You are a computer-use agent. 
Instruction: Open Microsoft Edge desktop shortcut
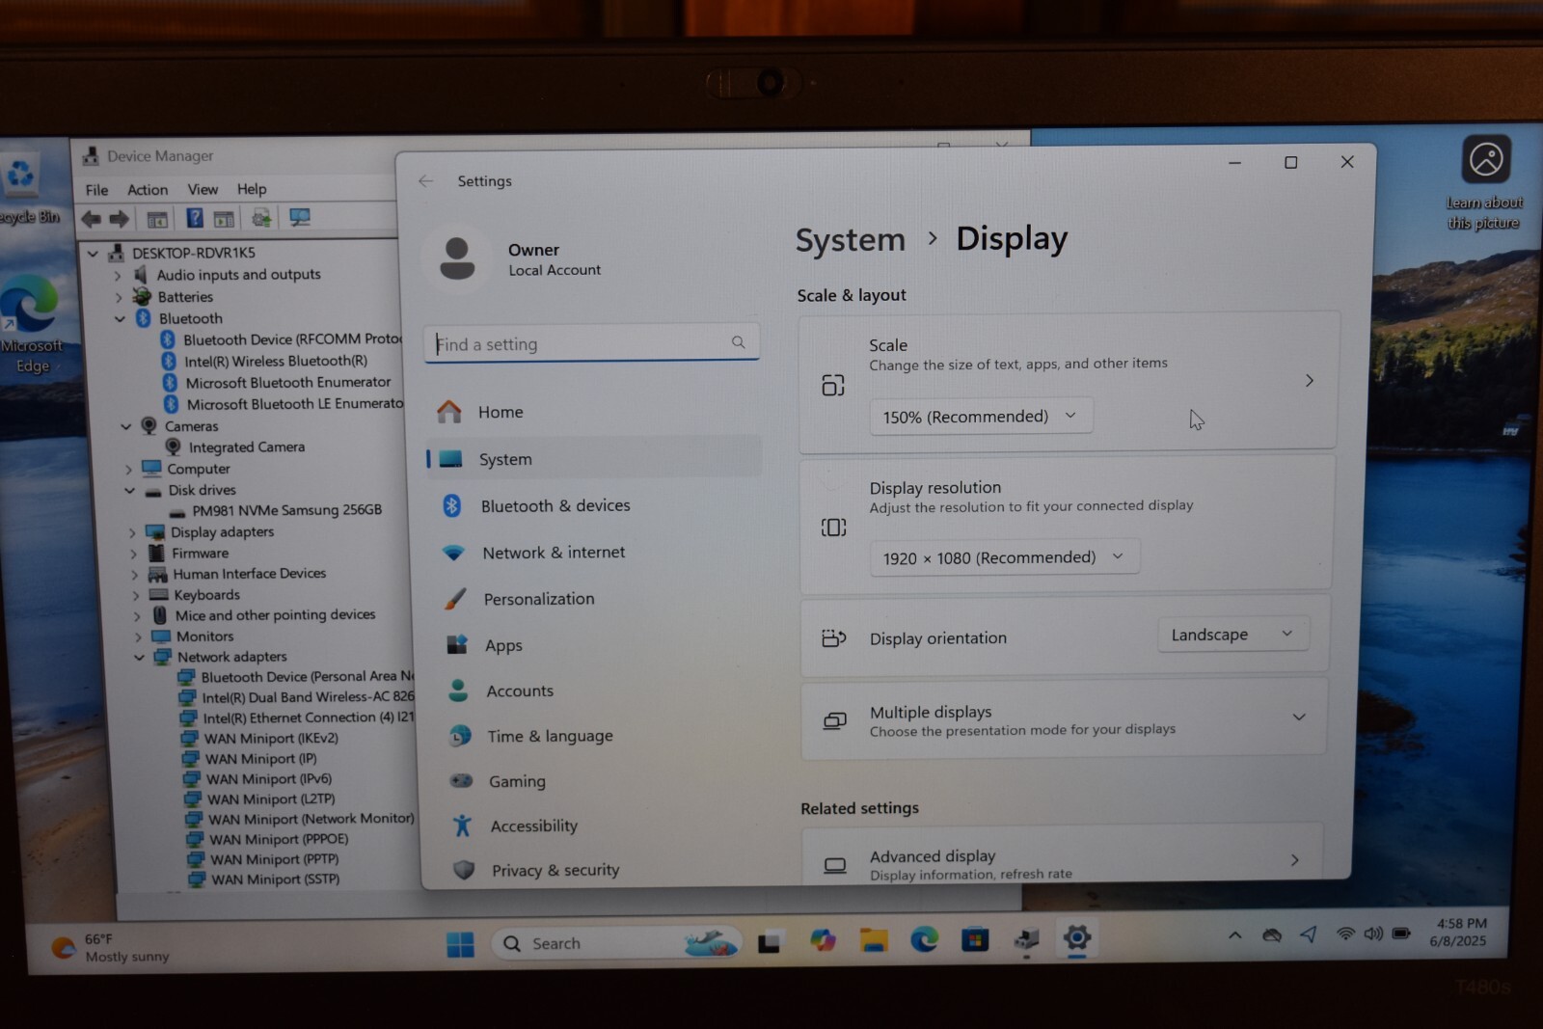32,323
